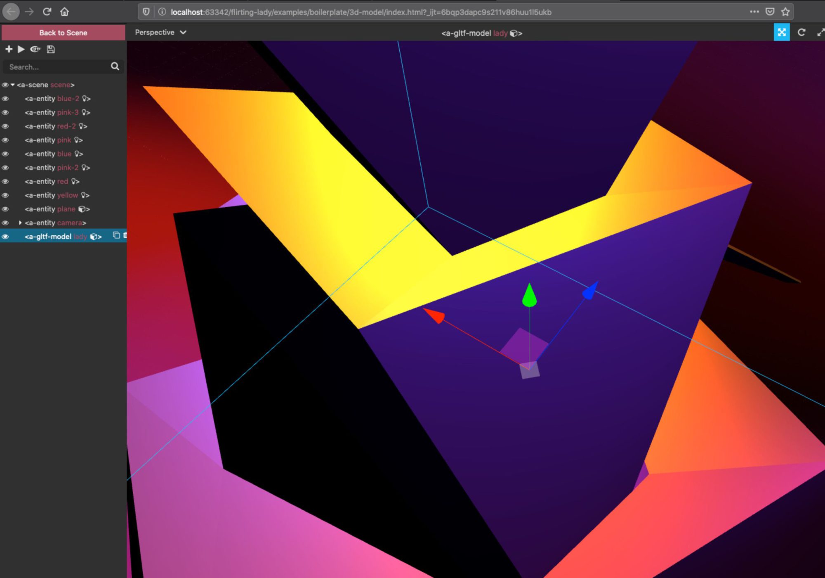This screenshot has height=578, width=825.
Task: Focus the entity Search field
Action: click(x=56, y=67)
